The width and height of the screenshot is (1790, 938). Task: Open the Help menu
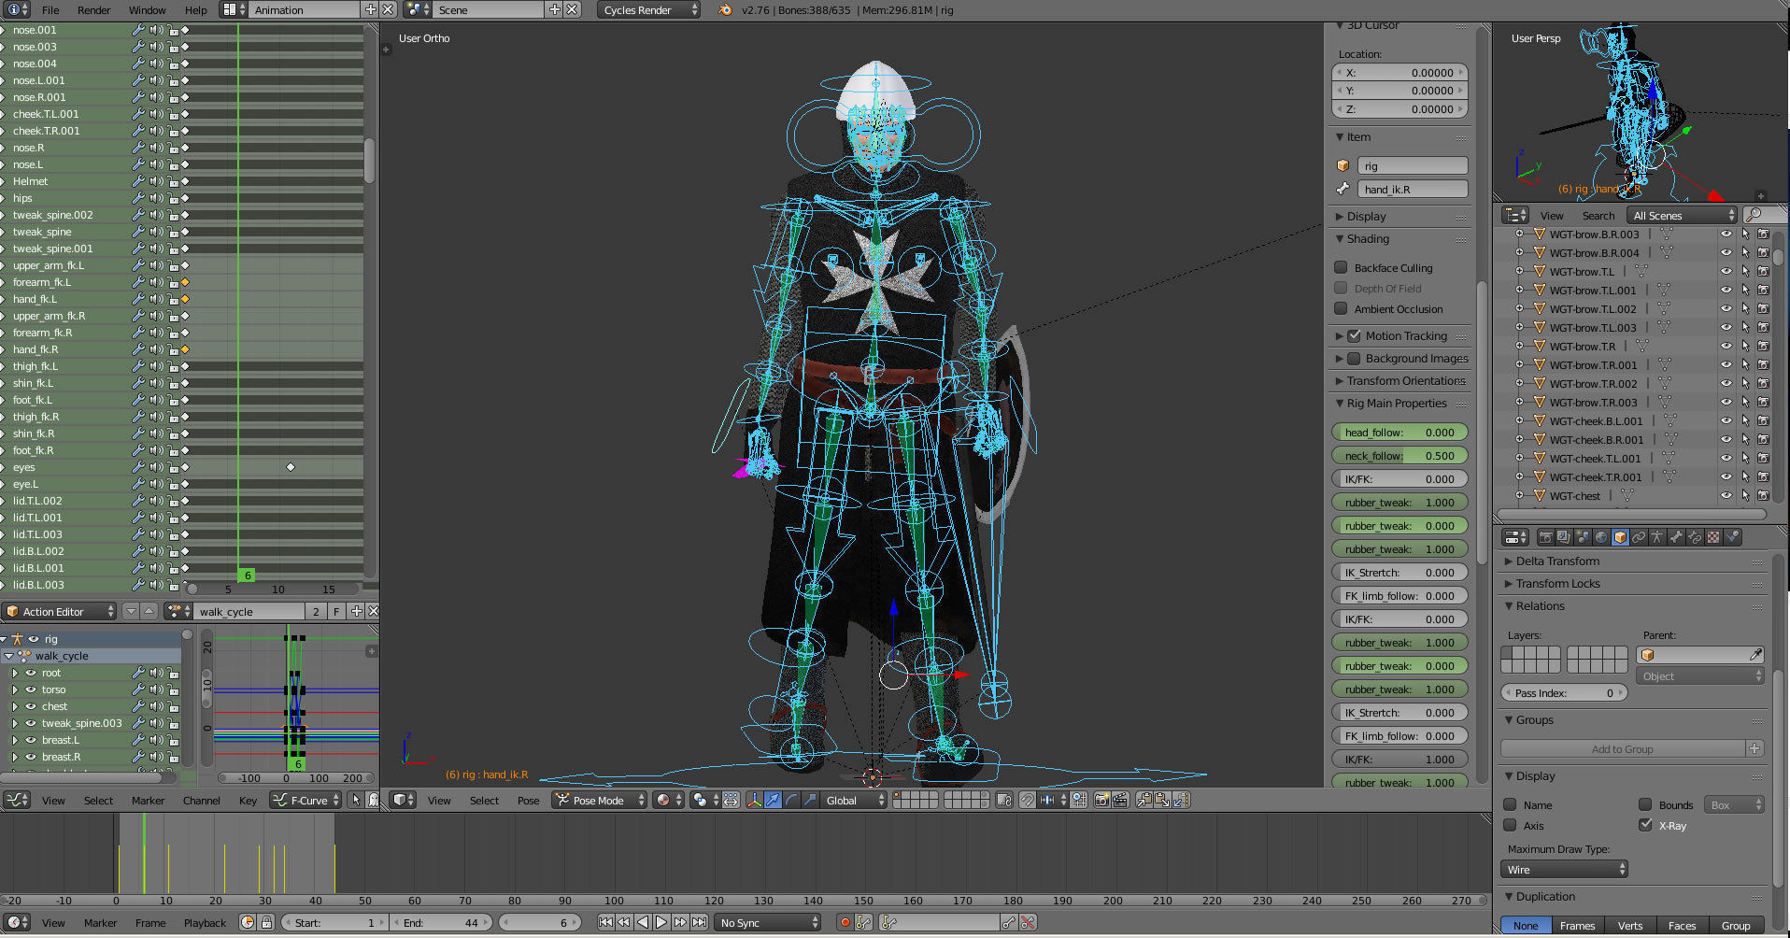(196, 10)
